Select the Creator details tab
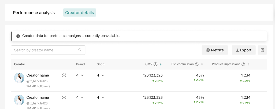 pos(80,13)
